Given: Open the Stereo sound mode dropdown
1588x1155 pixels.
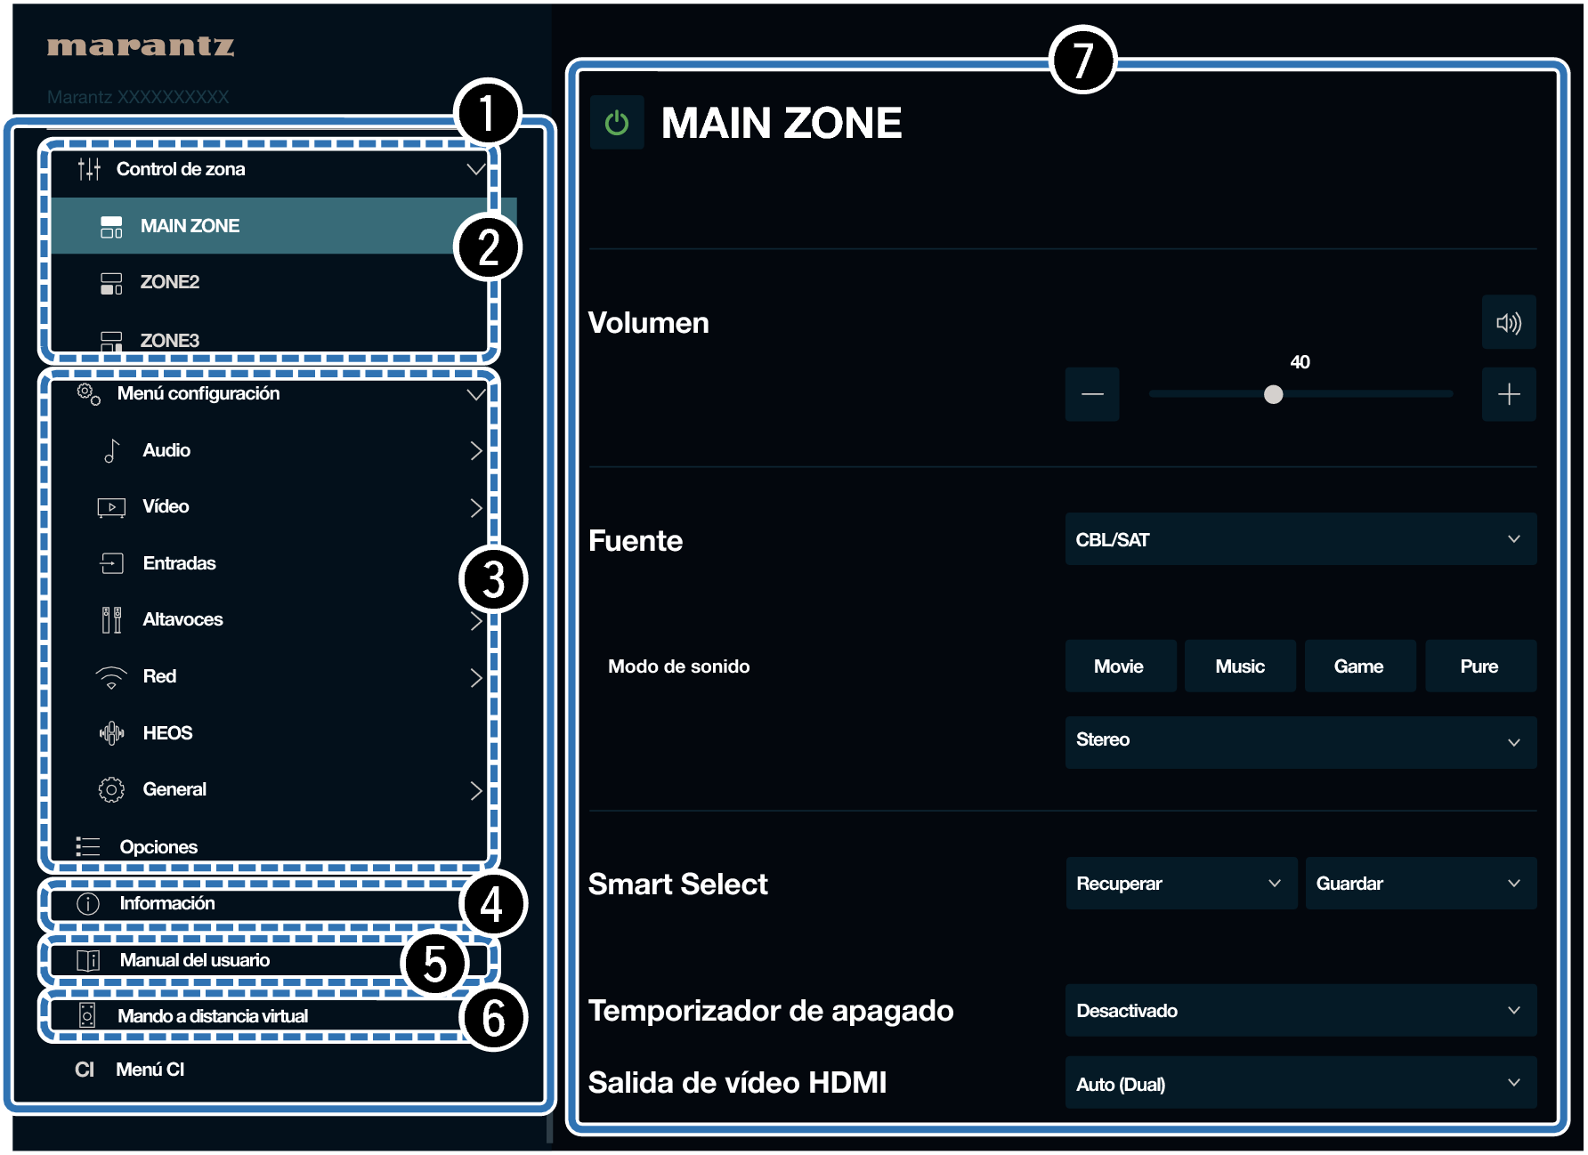Looking at the screenshot, I should [x=1300, y=742].
